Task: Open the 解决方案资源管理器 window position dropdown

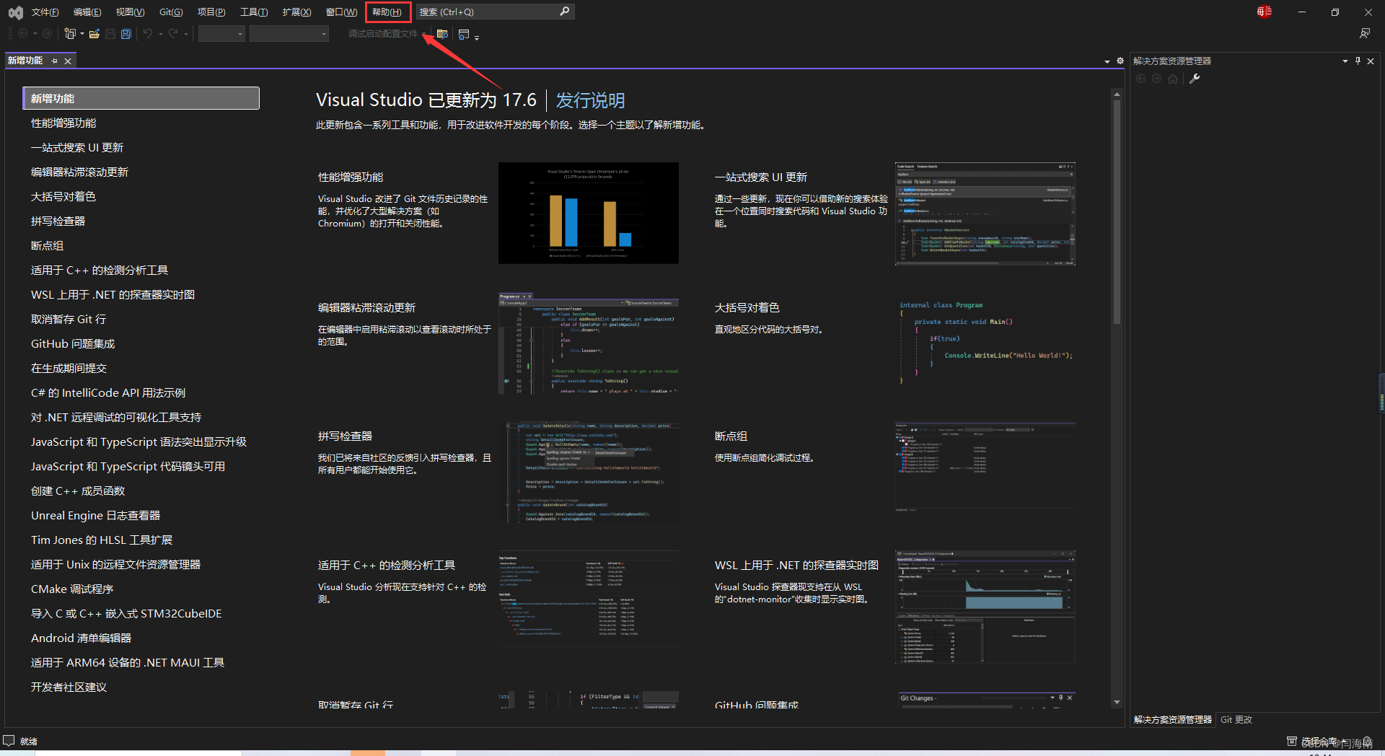Action: [1345, 61]
